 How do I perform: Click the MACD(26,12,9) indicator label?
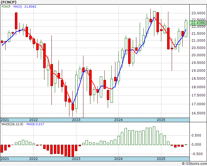(12, 124)
